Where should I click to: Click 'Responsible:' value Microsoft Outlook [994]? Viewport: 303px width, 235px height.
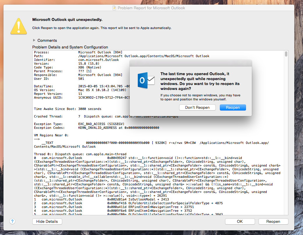[x=100, y=75]
